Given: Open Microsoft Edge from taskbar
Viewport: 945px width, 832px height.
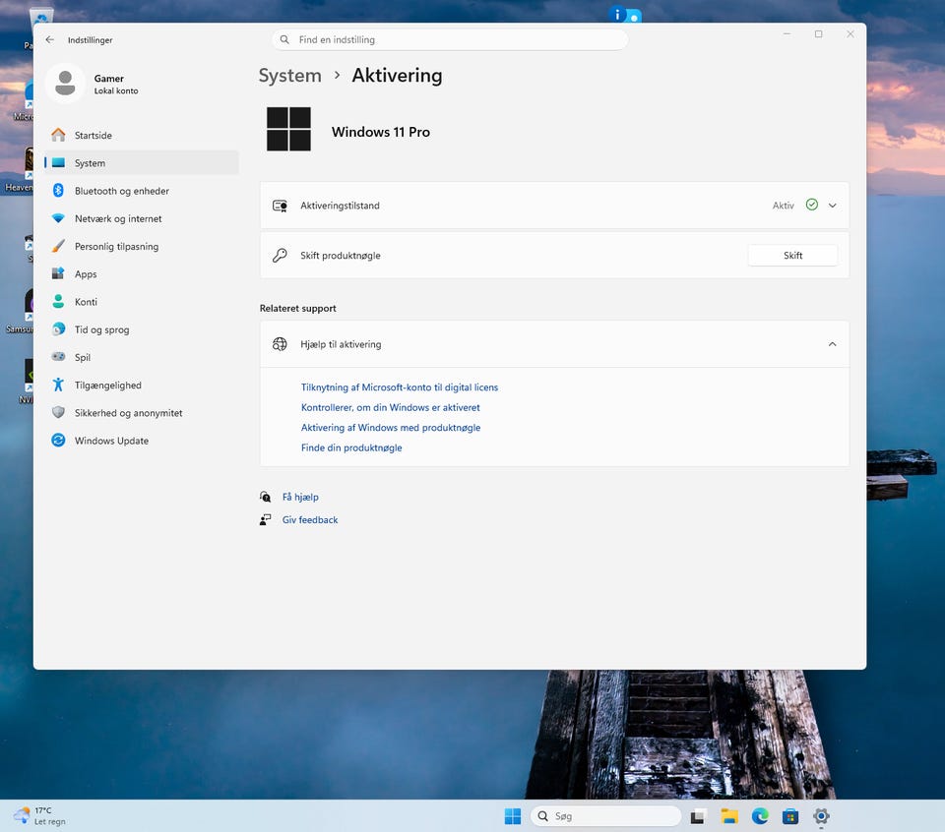Looking at the screenshot, I should 760,816.
